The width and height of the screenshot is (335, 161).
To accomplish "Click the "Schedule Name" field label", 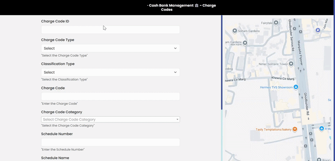I will pyautogui.click(x=55, y=158).
